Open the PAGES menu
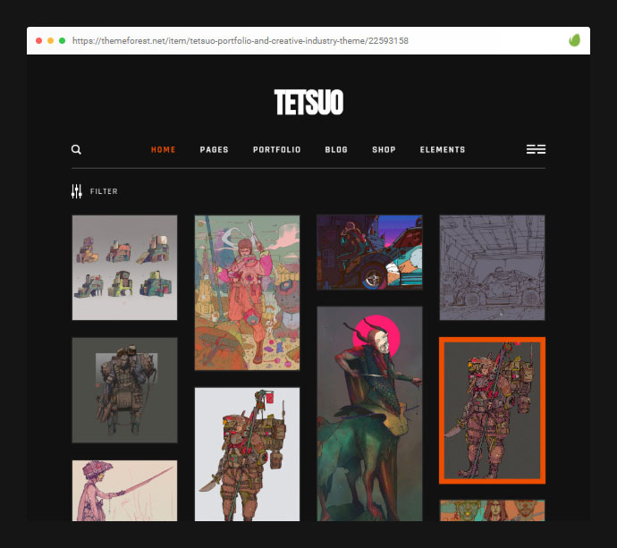This screenshot has height=548, width=617. (214, 150)
